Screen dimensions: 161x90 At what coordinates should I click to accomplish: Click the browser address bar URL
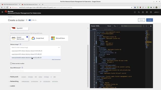pyautogui.click(x=46, y=7)
